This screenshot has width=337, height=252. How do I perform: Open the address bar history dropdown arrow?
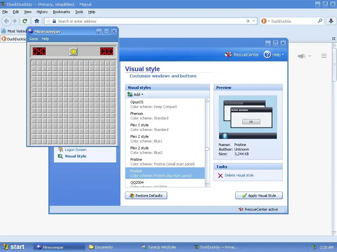tap(254, 21)
